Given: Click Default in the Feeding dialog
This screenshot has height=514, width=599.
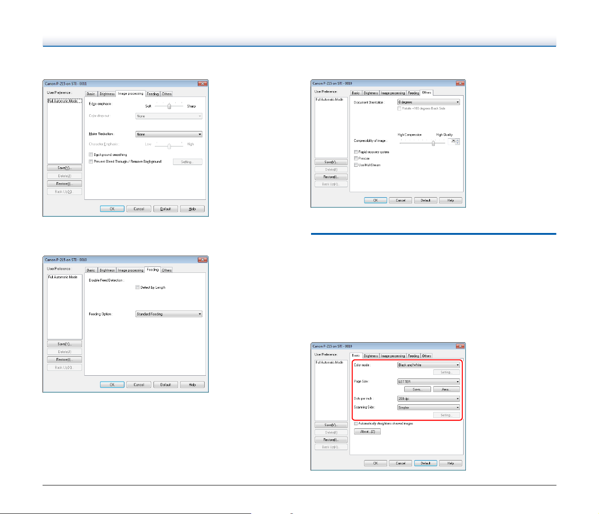Looking at the screenshot, I should coord(166,385).
